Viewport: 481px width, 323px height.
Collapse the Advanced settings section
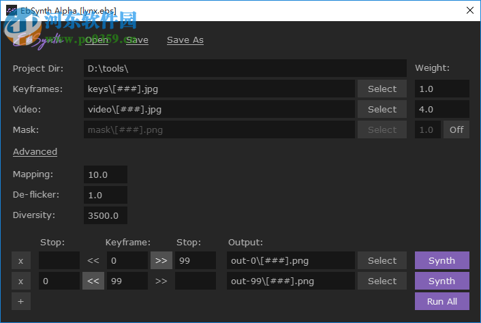(35, 152)
